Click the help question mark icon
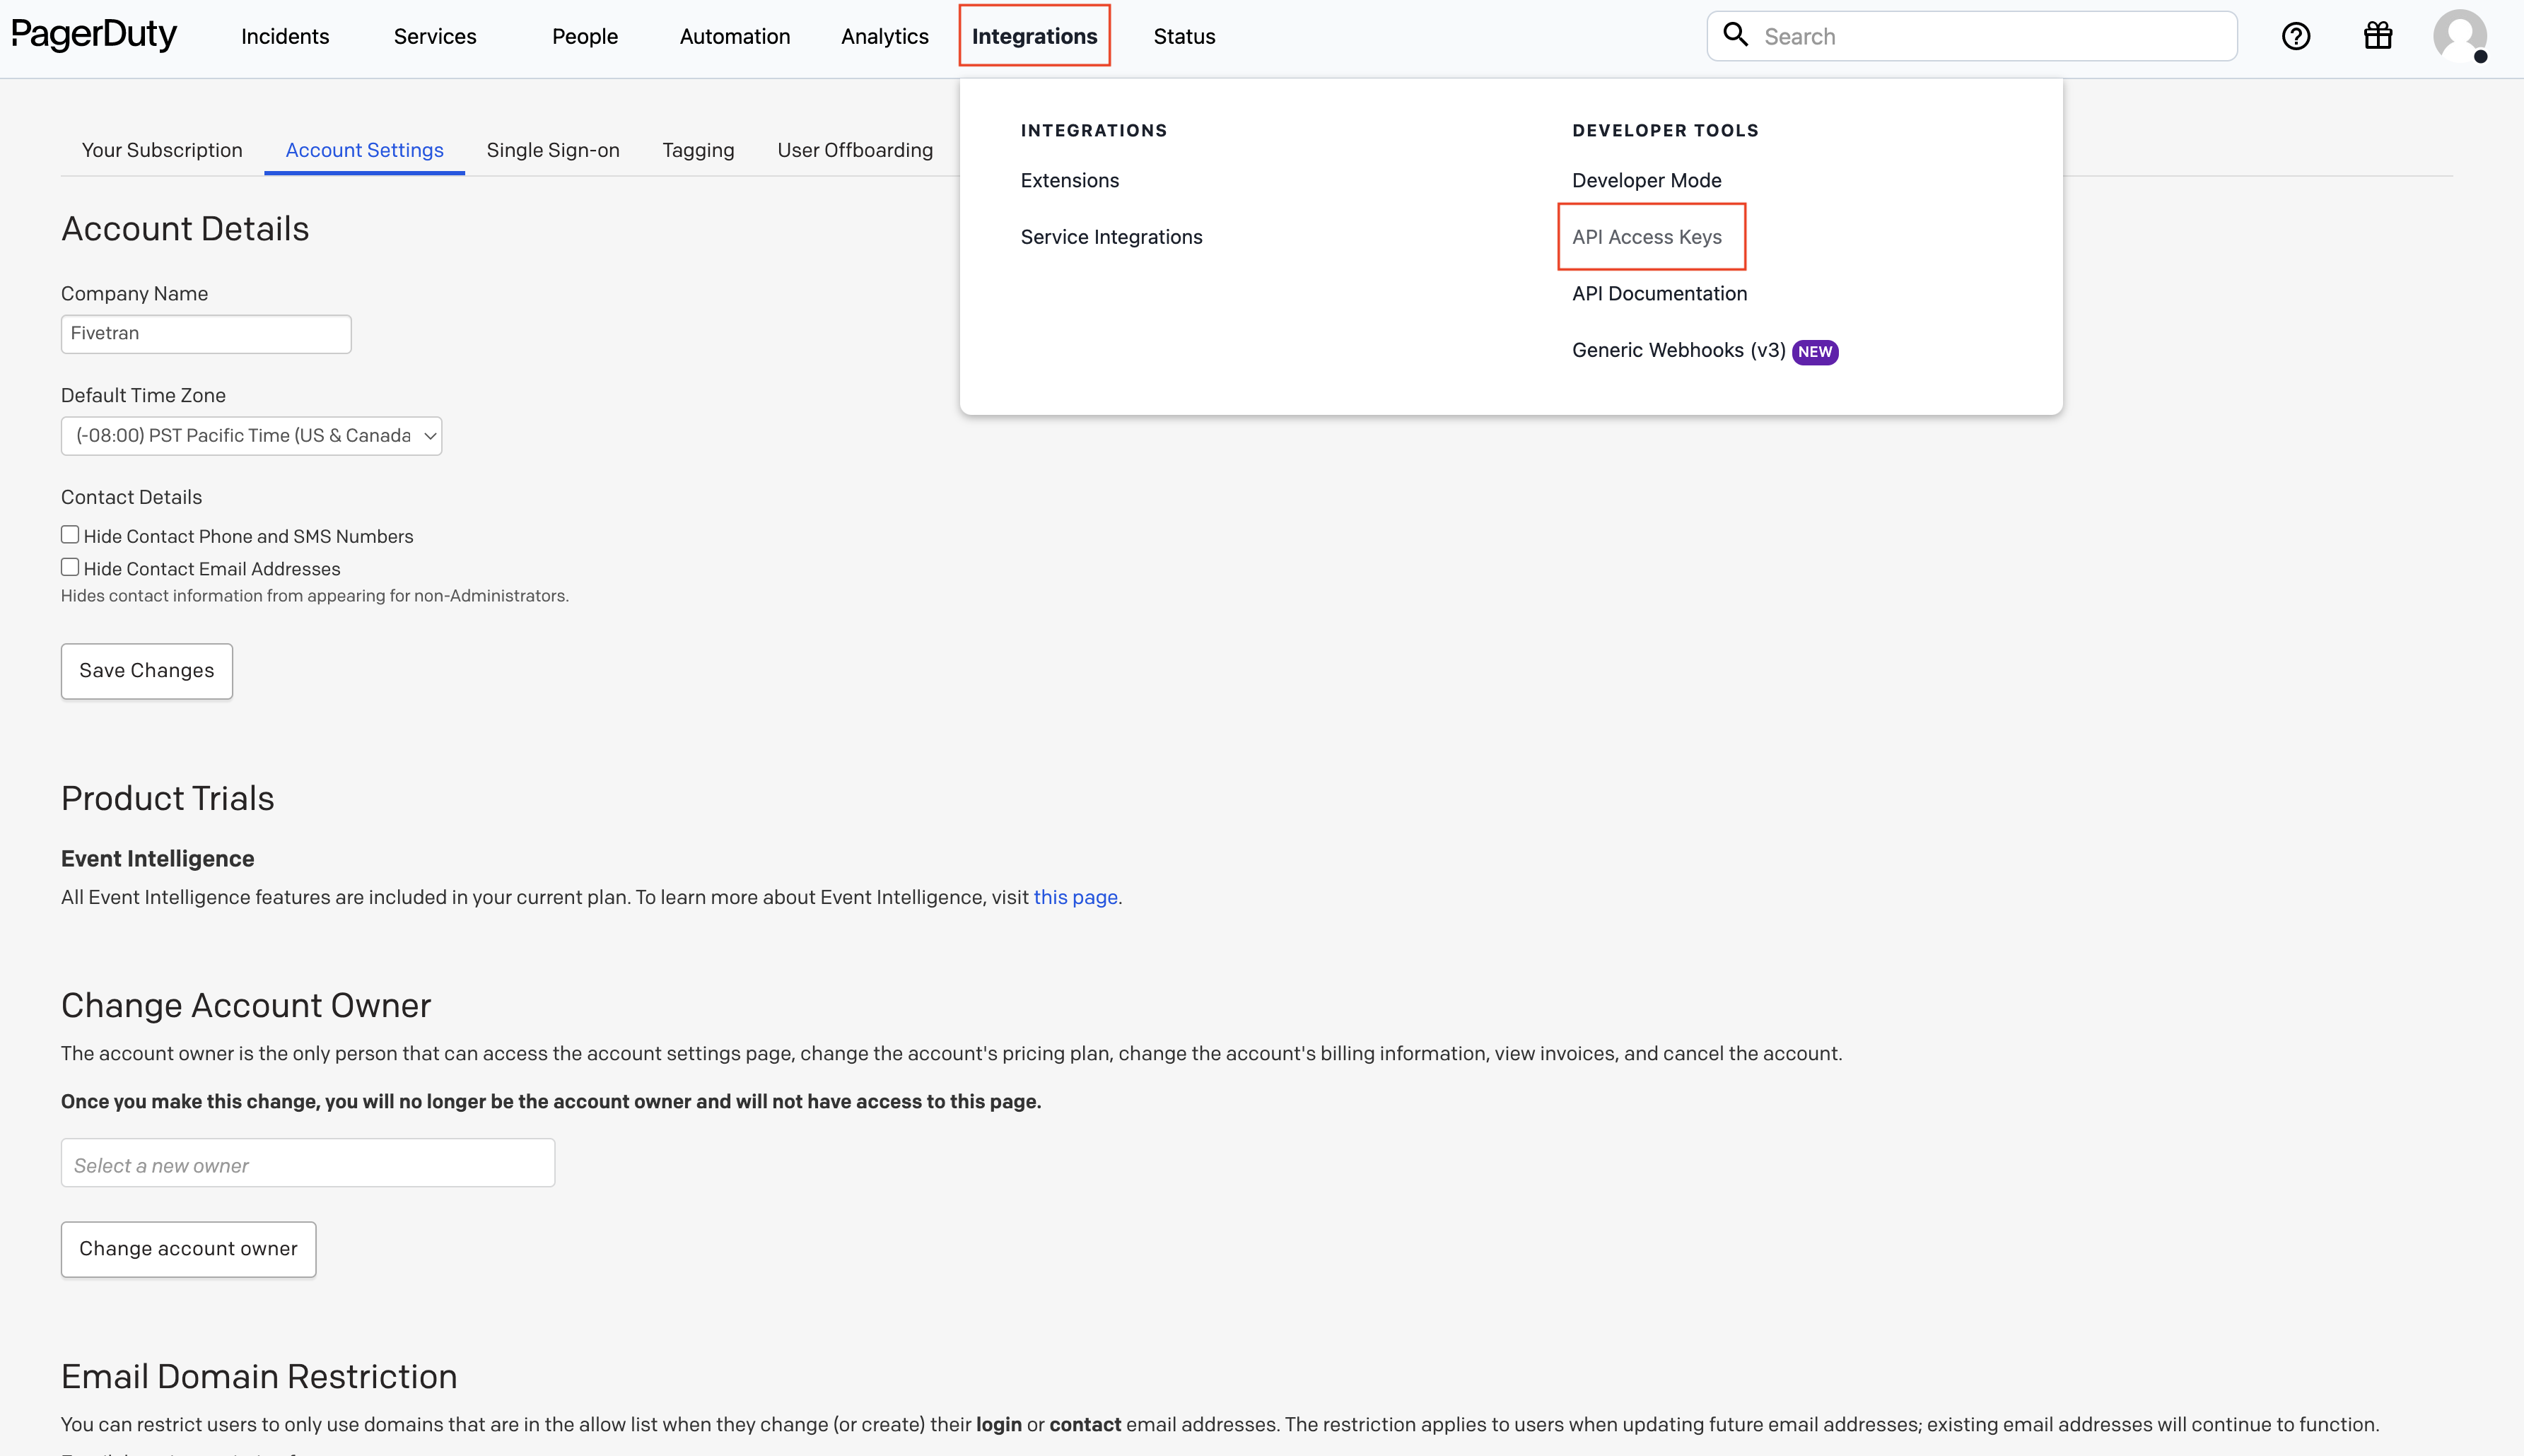Viewport: 2524px width, 1456px height. [2297, 35]
